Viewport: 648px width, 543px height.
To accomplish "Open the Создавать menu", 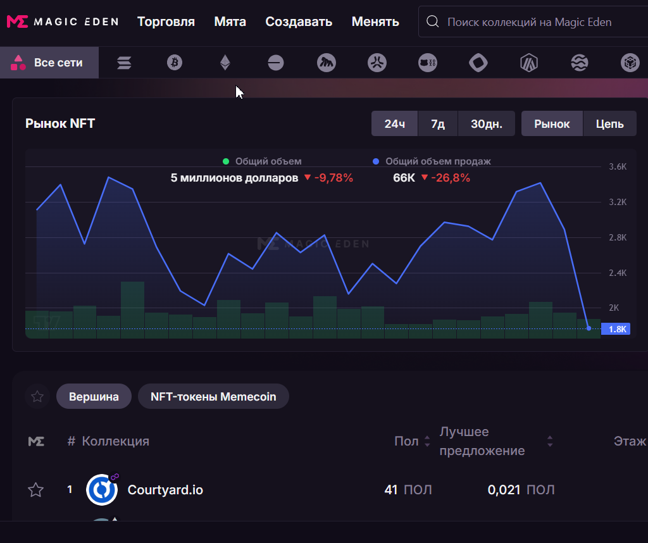I will click(299, 22).
